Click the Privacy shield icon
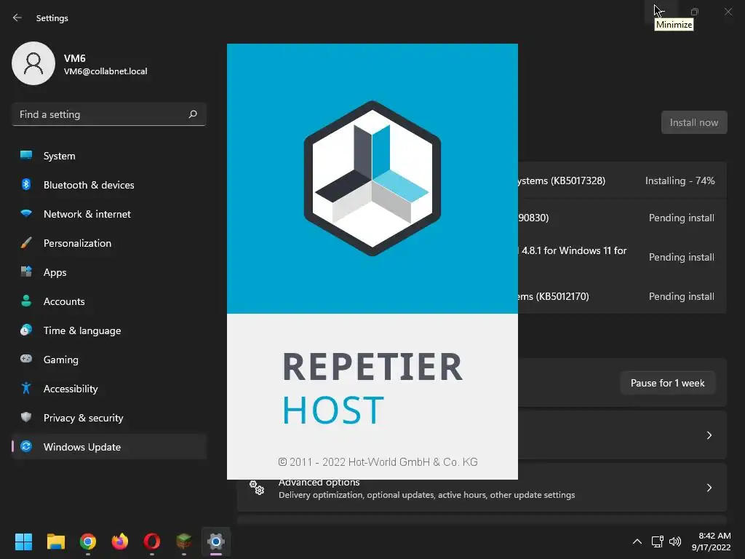The height and width of the screenshot is (559, 745). click(26, 417)
